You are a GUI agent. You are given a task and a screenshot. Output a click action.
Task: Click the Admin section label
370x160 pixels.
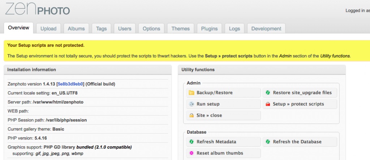[194, 83]
